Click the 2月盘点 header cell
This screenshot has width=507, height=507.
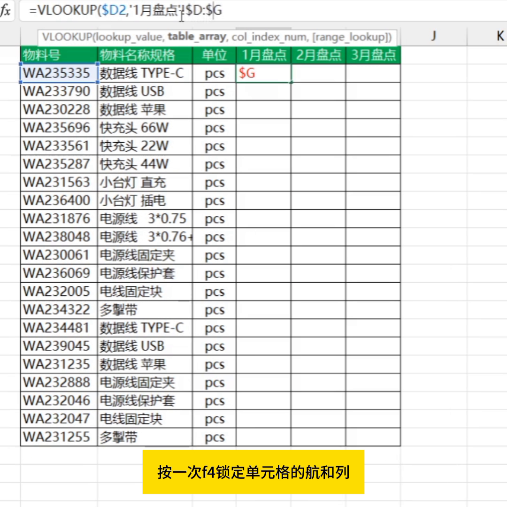318,55
